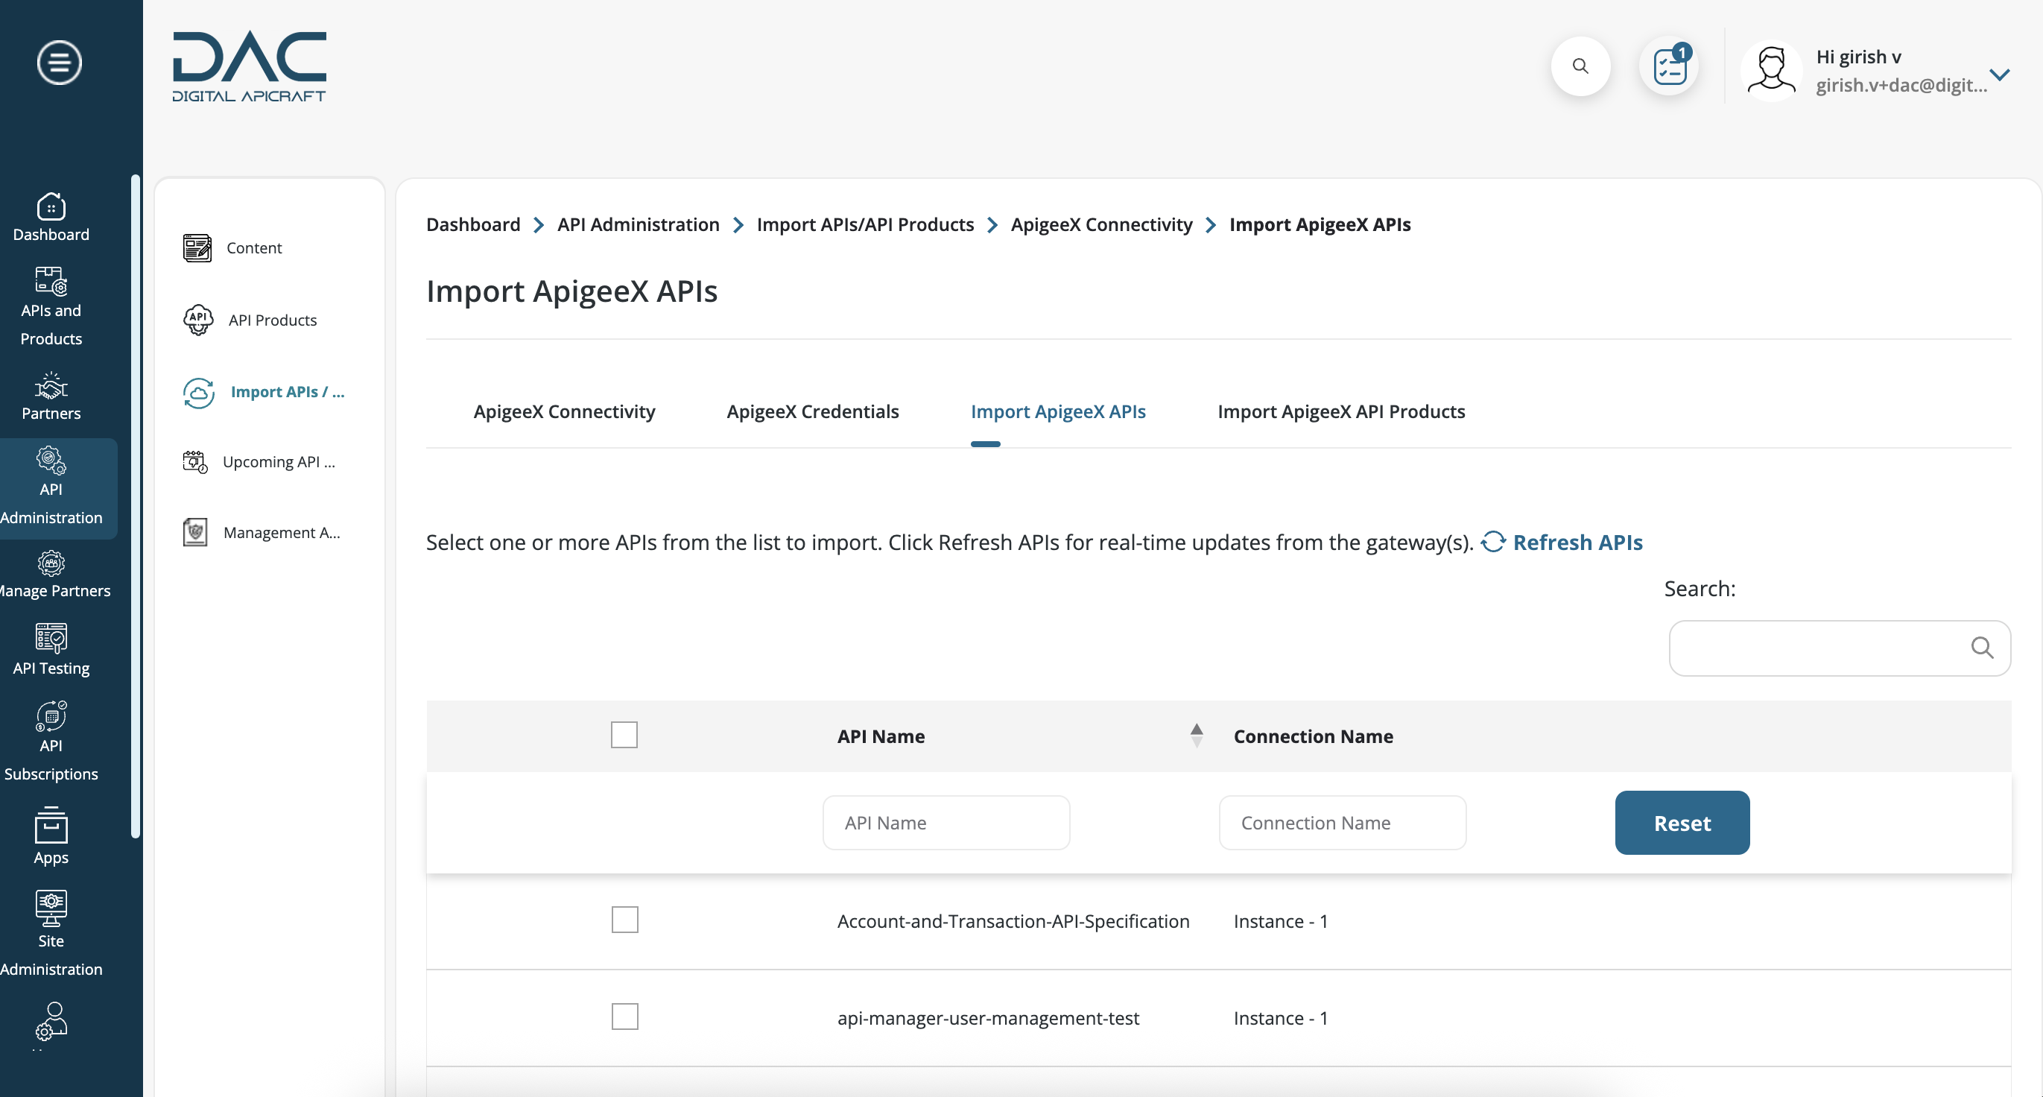The image size is (2043, 1097).
Task: Check Account-and-Transaction-API-Specification row checkbox
Action: (x=624, y=920)
